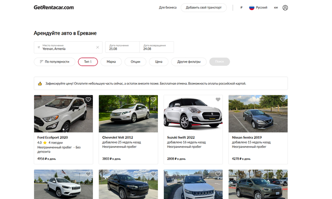Click the 3803 ₽ в день price
Viewport: 332px width, 199px height.
(111, 159)
